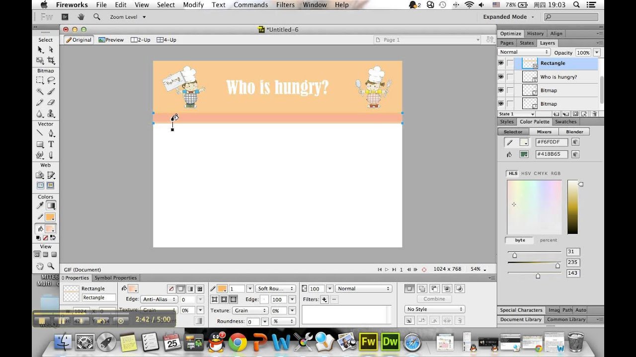This screenshot has height=357, width=636.
Task: Select no fill type in Properties
Action: coord(171,289)
